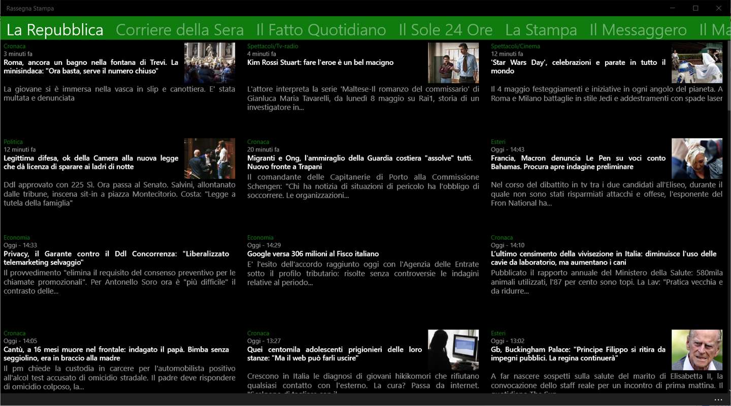This screenshot has width=731, height=406.
Task: Click the Politica category label
Action: (x=13, y=142)
